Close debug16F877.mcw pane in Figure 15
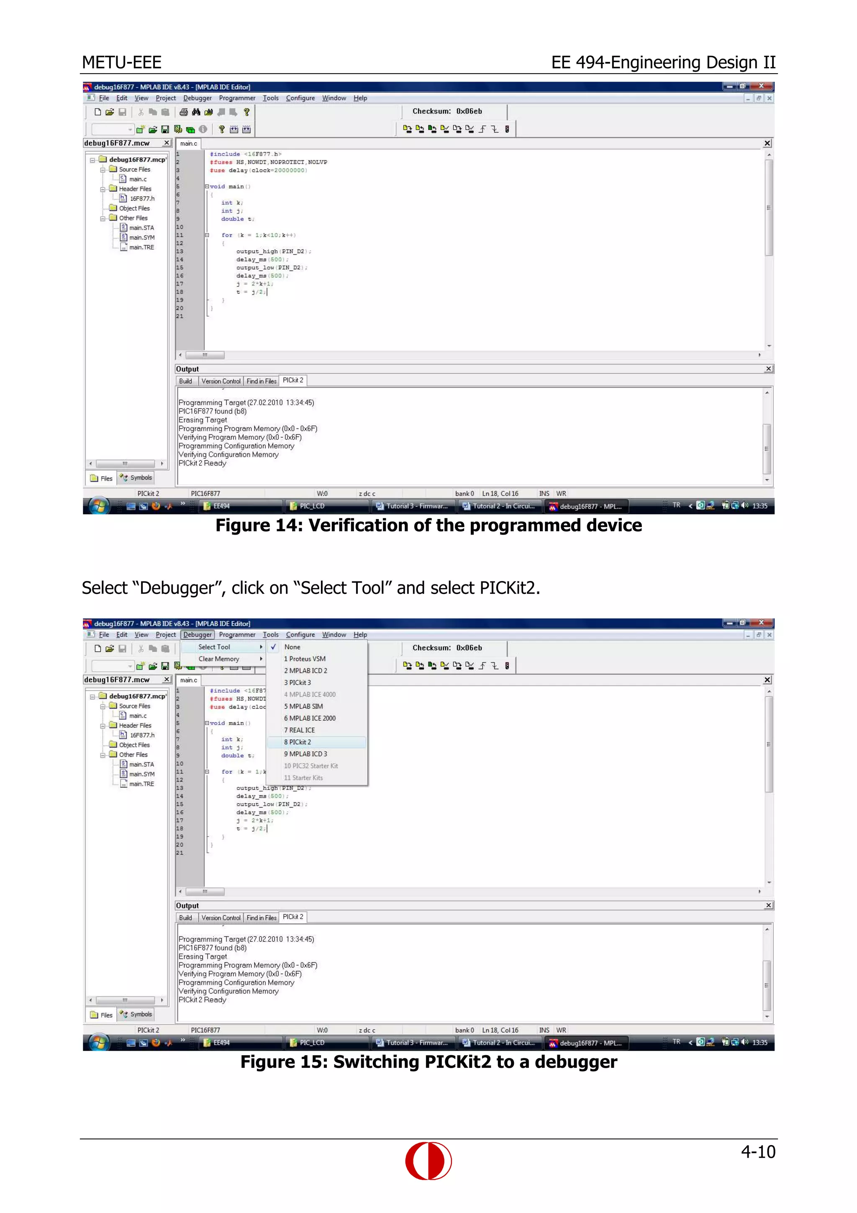This screenshot has height=1213, width=857. [167, 680]
